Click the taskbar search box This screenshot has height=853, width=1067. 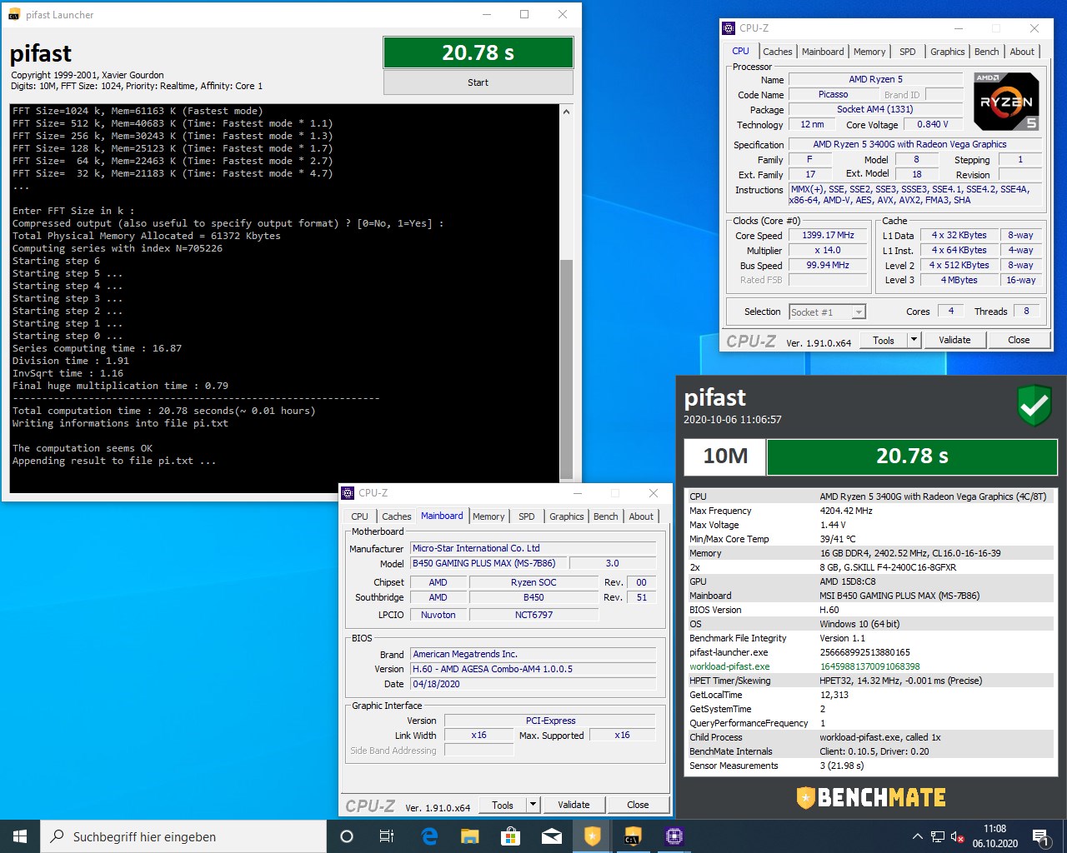coord(183,836)
